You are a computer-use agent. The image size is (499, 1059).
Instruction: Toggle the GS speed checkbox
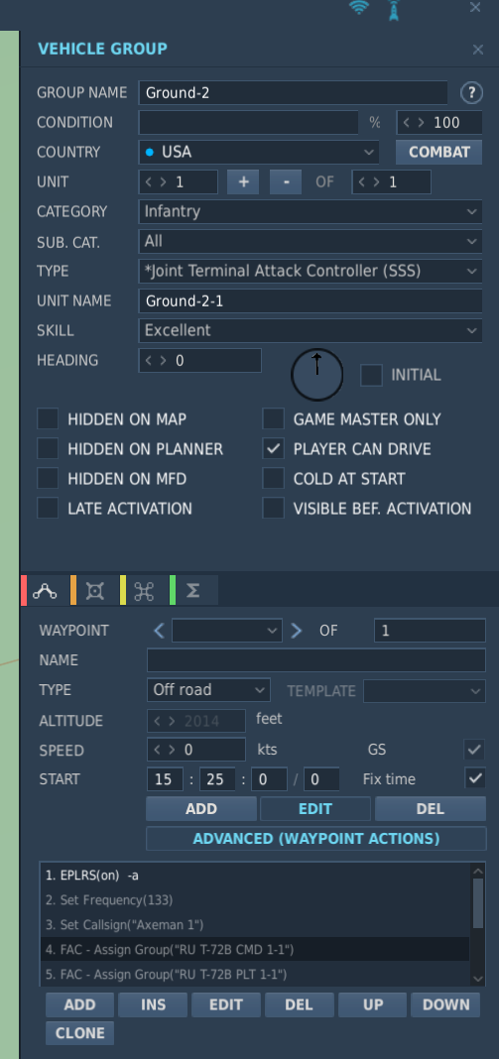[474, 749]
